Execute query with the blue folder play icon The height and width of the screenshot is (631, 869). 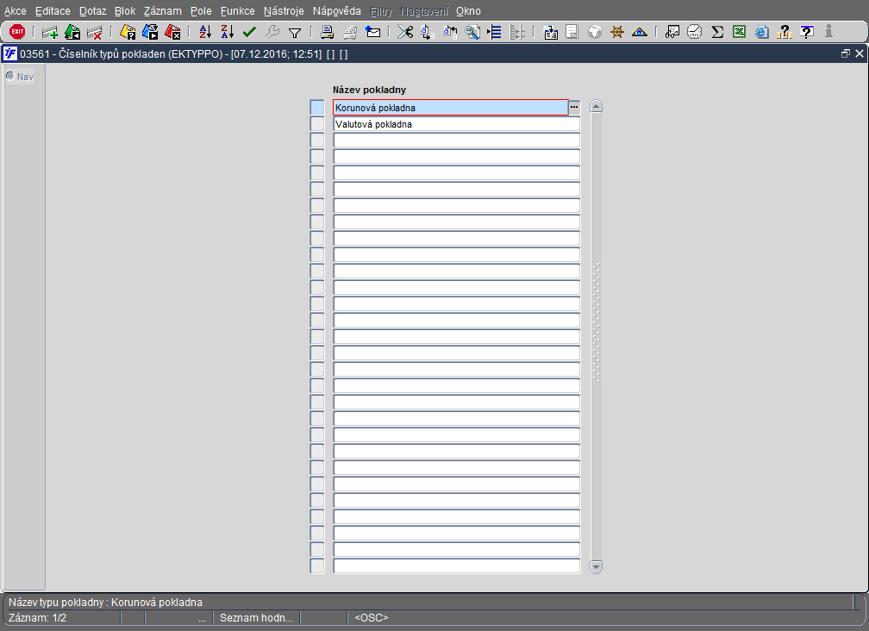pyautogui.click(x=150, y=32)
